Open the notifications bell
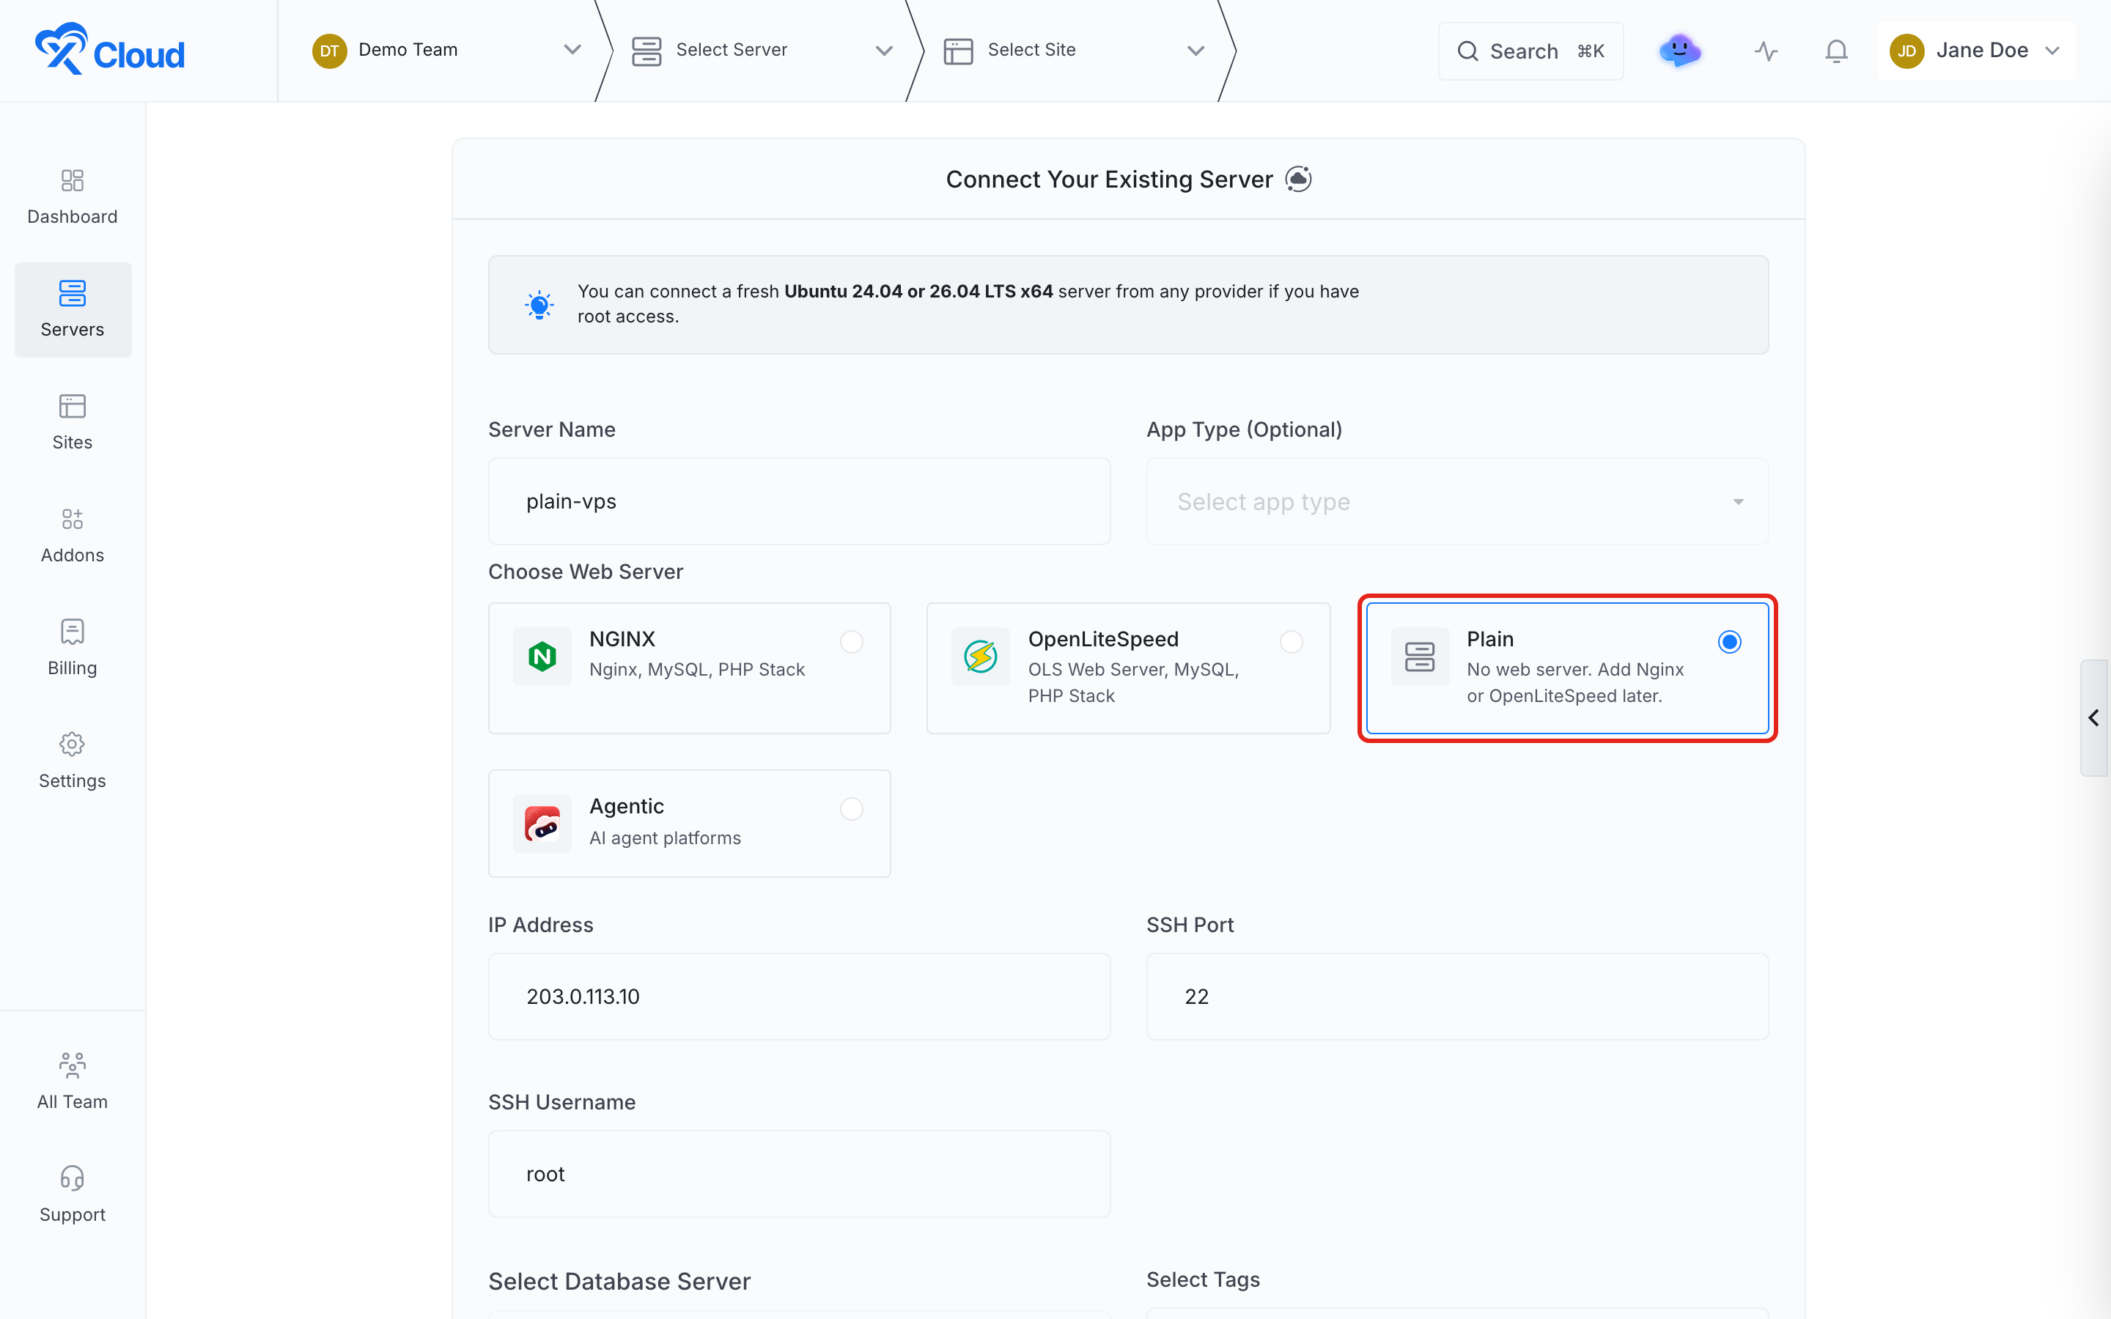 click(x=1836, y=51)
